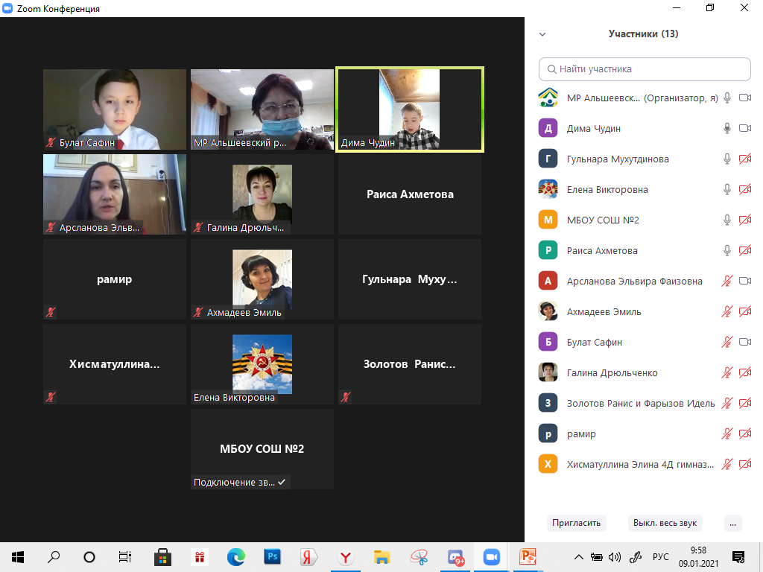This screenshot has width=763, height=572.
Task: Click the camera icon for Арсланова Эльвира Фаизовна
Action: (744, 281)
